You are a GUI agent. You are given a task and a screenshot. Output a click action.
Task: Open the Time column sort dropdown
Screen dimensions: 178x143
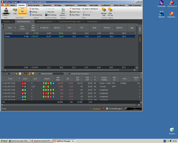19,79
